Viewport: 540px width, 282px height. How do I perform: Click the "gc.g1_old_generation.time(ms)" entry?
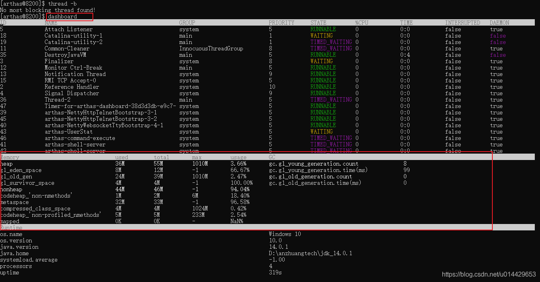pos(315,183)
